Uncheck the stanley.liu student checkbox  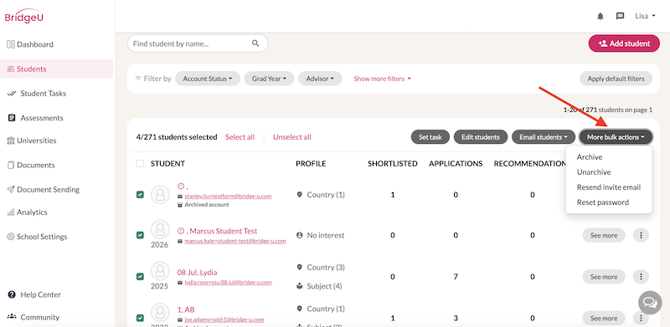coord(140,195)
